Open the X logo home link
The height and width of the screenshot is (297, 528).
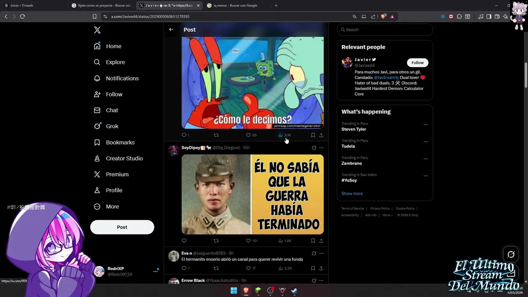point(97,30)
